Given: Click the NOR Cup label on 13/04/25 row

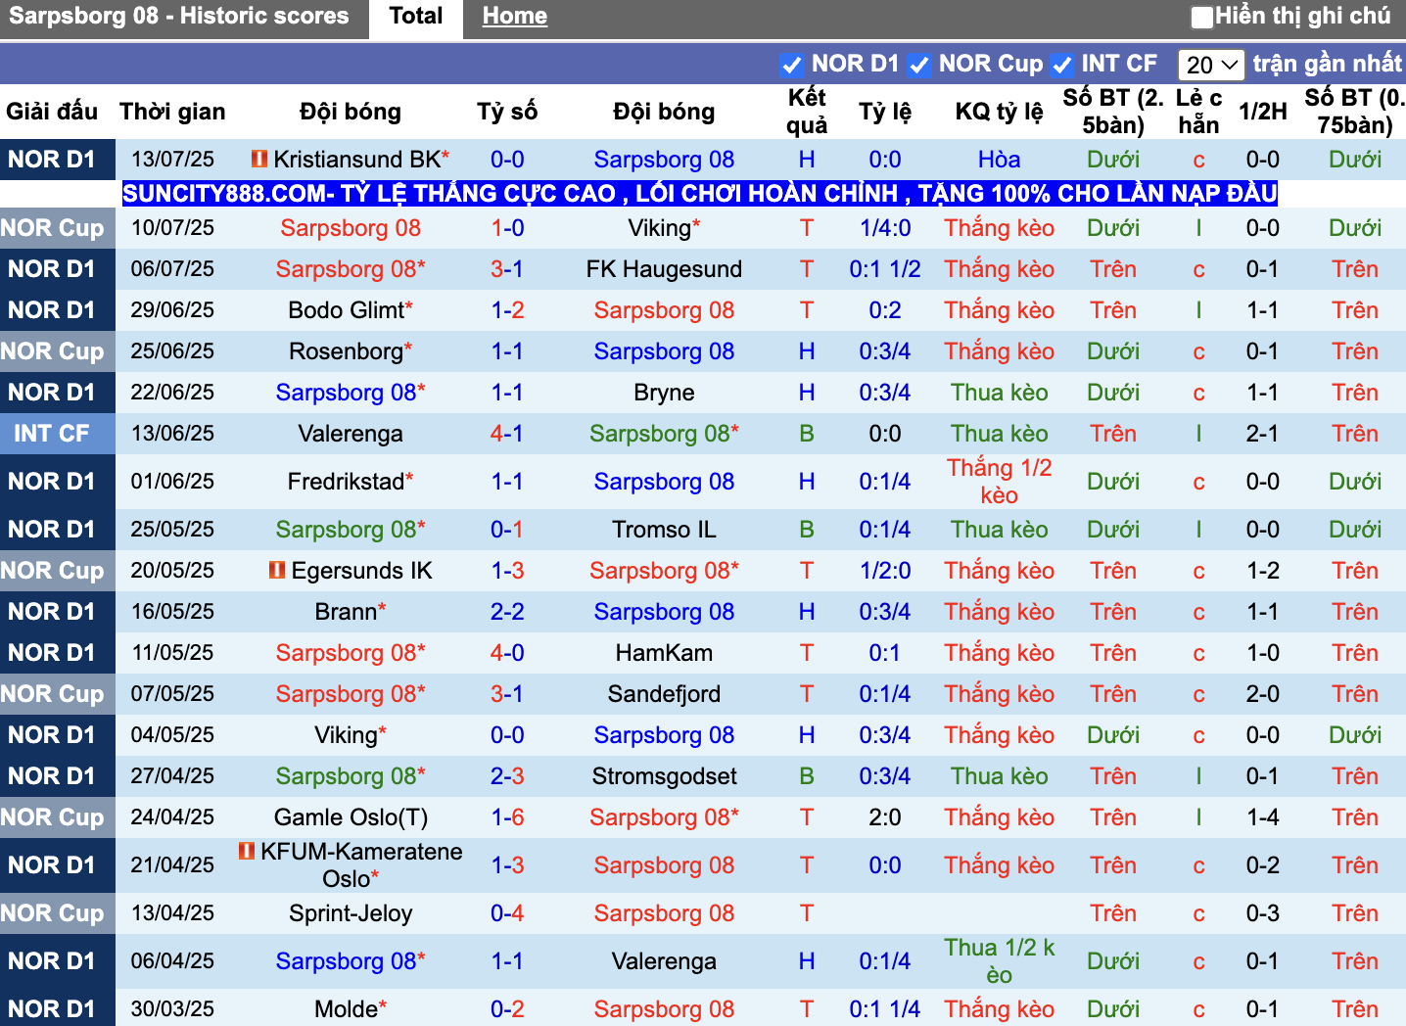Looking at the screenshot, I should tap(52, 913).
